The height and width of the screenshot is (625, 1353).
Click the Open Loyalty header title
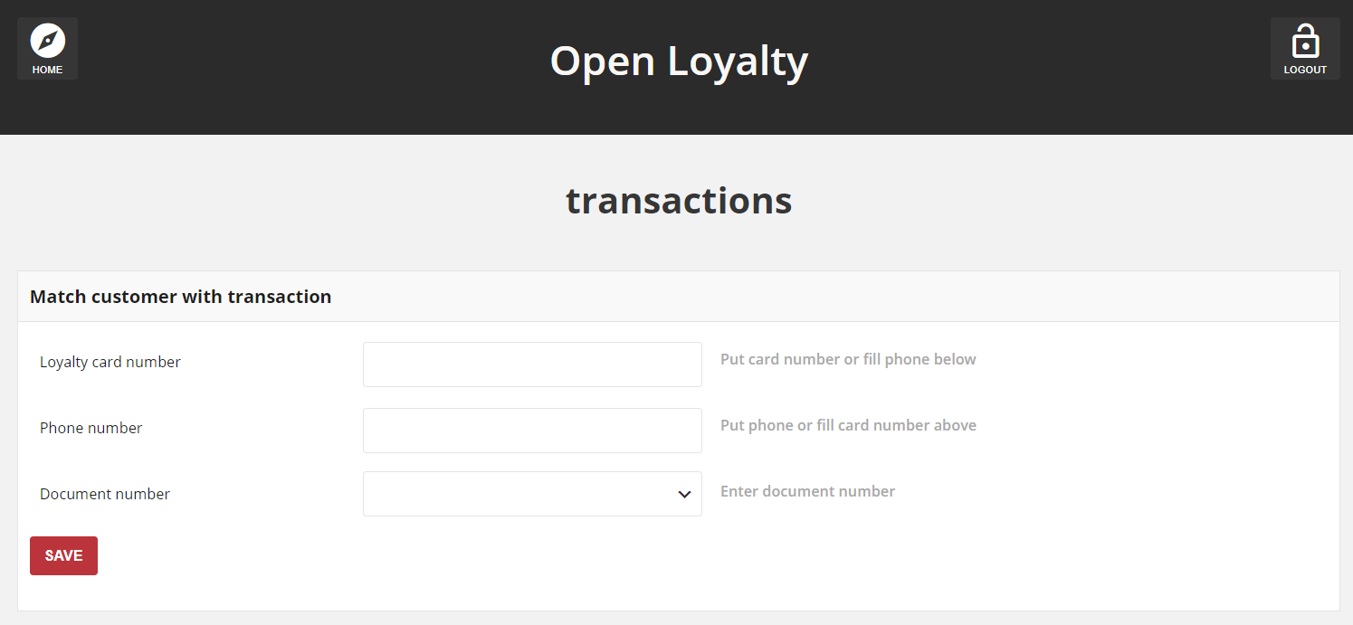[679, 62]
